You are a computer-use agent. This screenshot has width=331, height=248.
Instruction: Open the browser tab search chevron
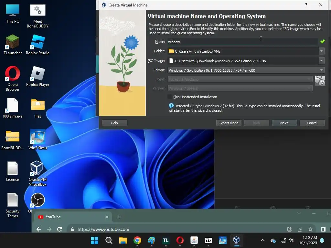coord(299,214)
